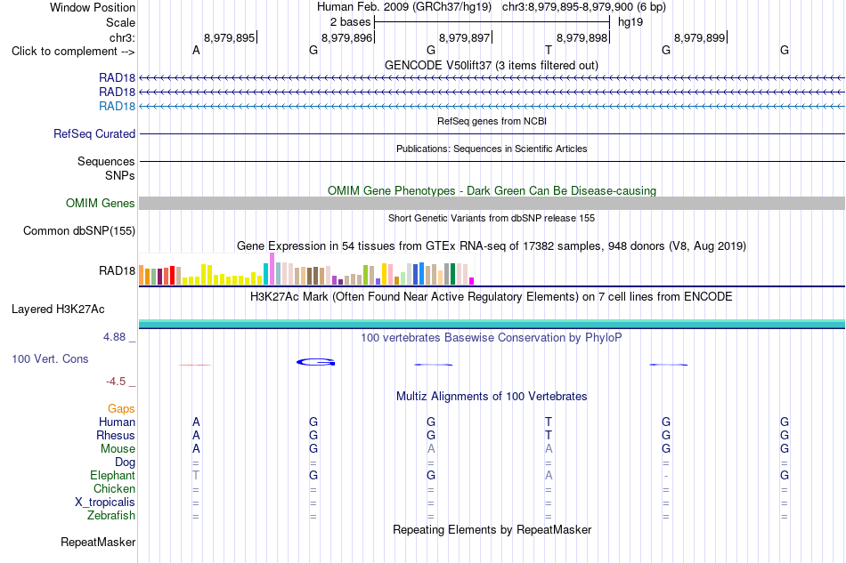
Task: Click the 8,979,899 ruler position
Action: [700, 37]
